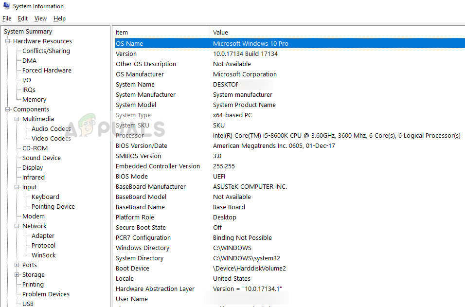Select Printing tree item
465x307 pixels.
tap(33, 285)
